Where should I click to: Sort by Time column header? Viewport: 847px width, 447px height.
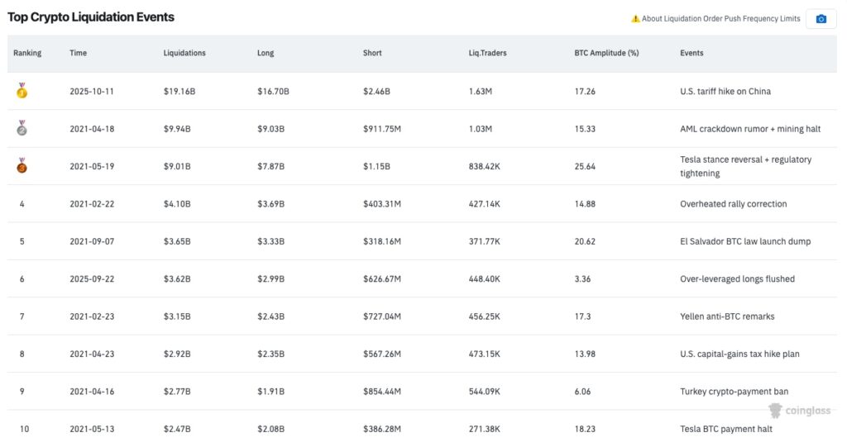point(78,53)
